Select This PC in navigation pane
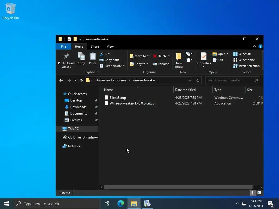The image size is (279, 209). tap(77, 129)
